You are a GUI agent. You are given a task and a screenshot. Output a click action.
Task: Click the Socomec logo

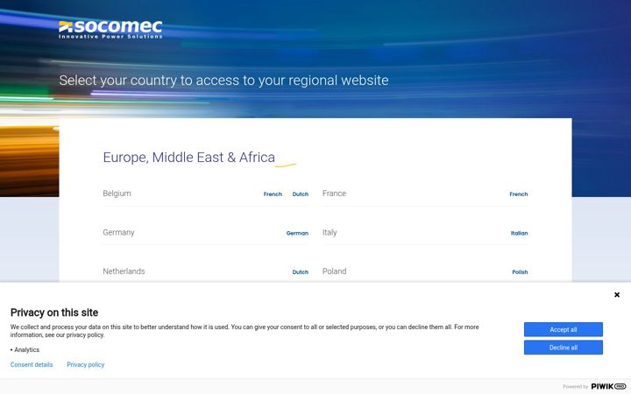110,30
